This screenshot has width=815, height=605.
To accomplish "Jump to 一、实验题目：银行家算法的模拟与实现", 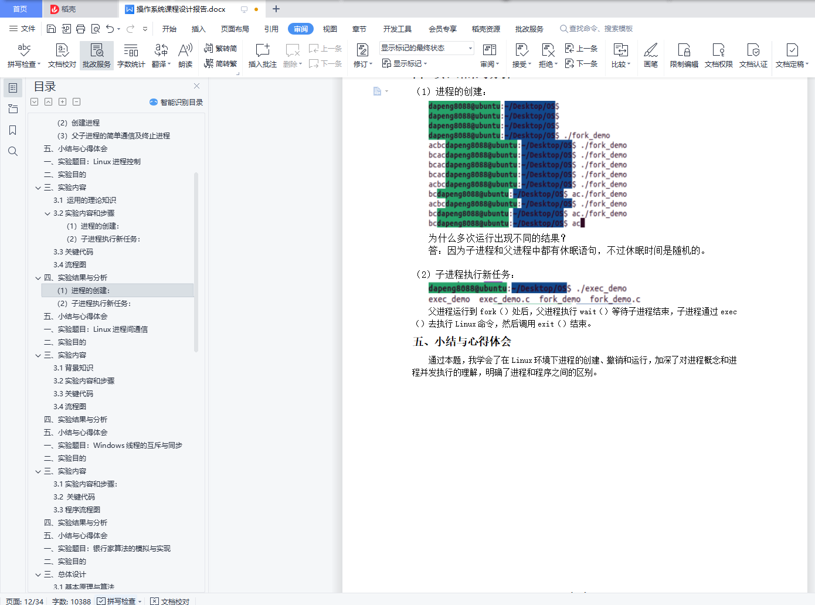I will pos(107,549).
